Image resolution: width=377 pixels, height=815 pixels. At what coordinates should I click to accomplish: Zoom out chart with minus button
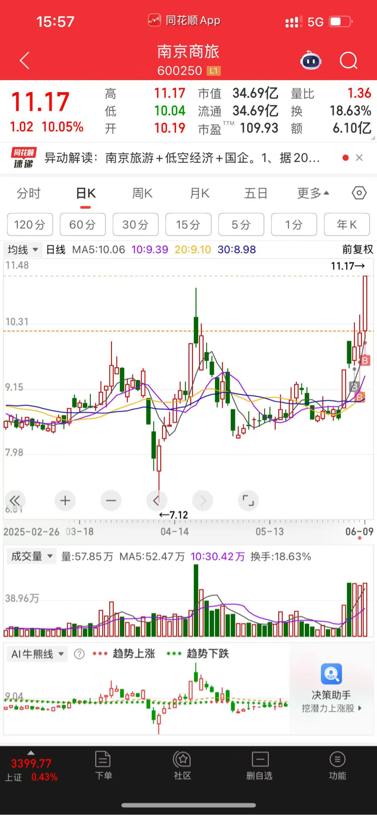point(111,501)
